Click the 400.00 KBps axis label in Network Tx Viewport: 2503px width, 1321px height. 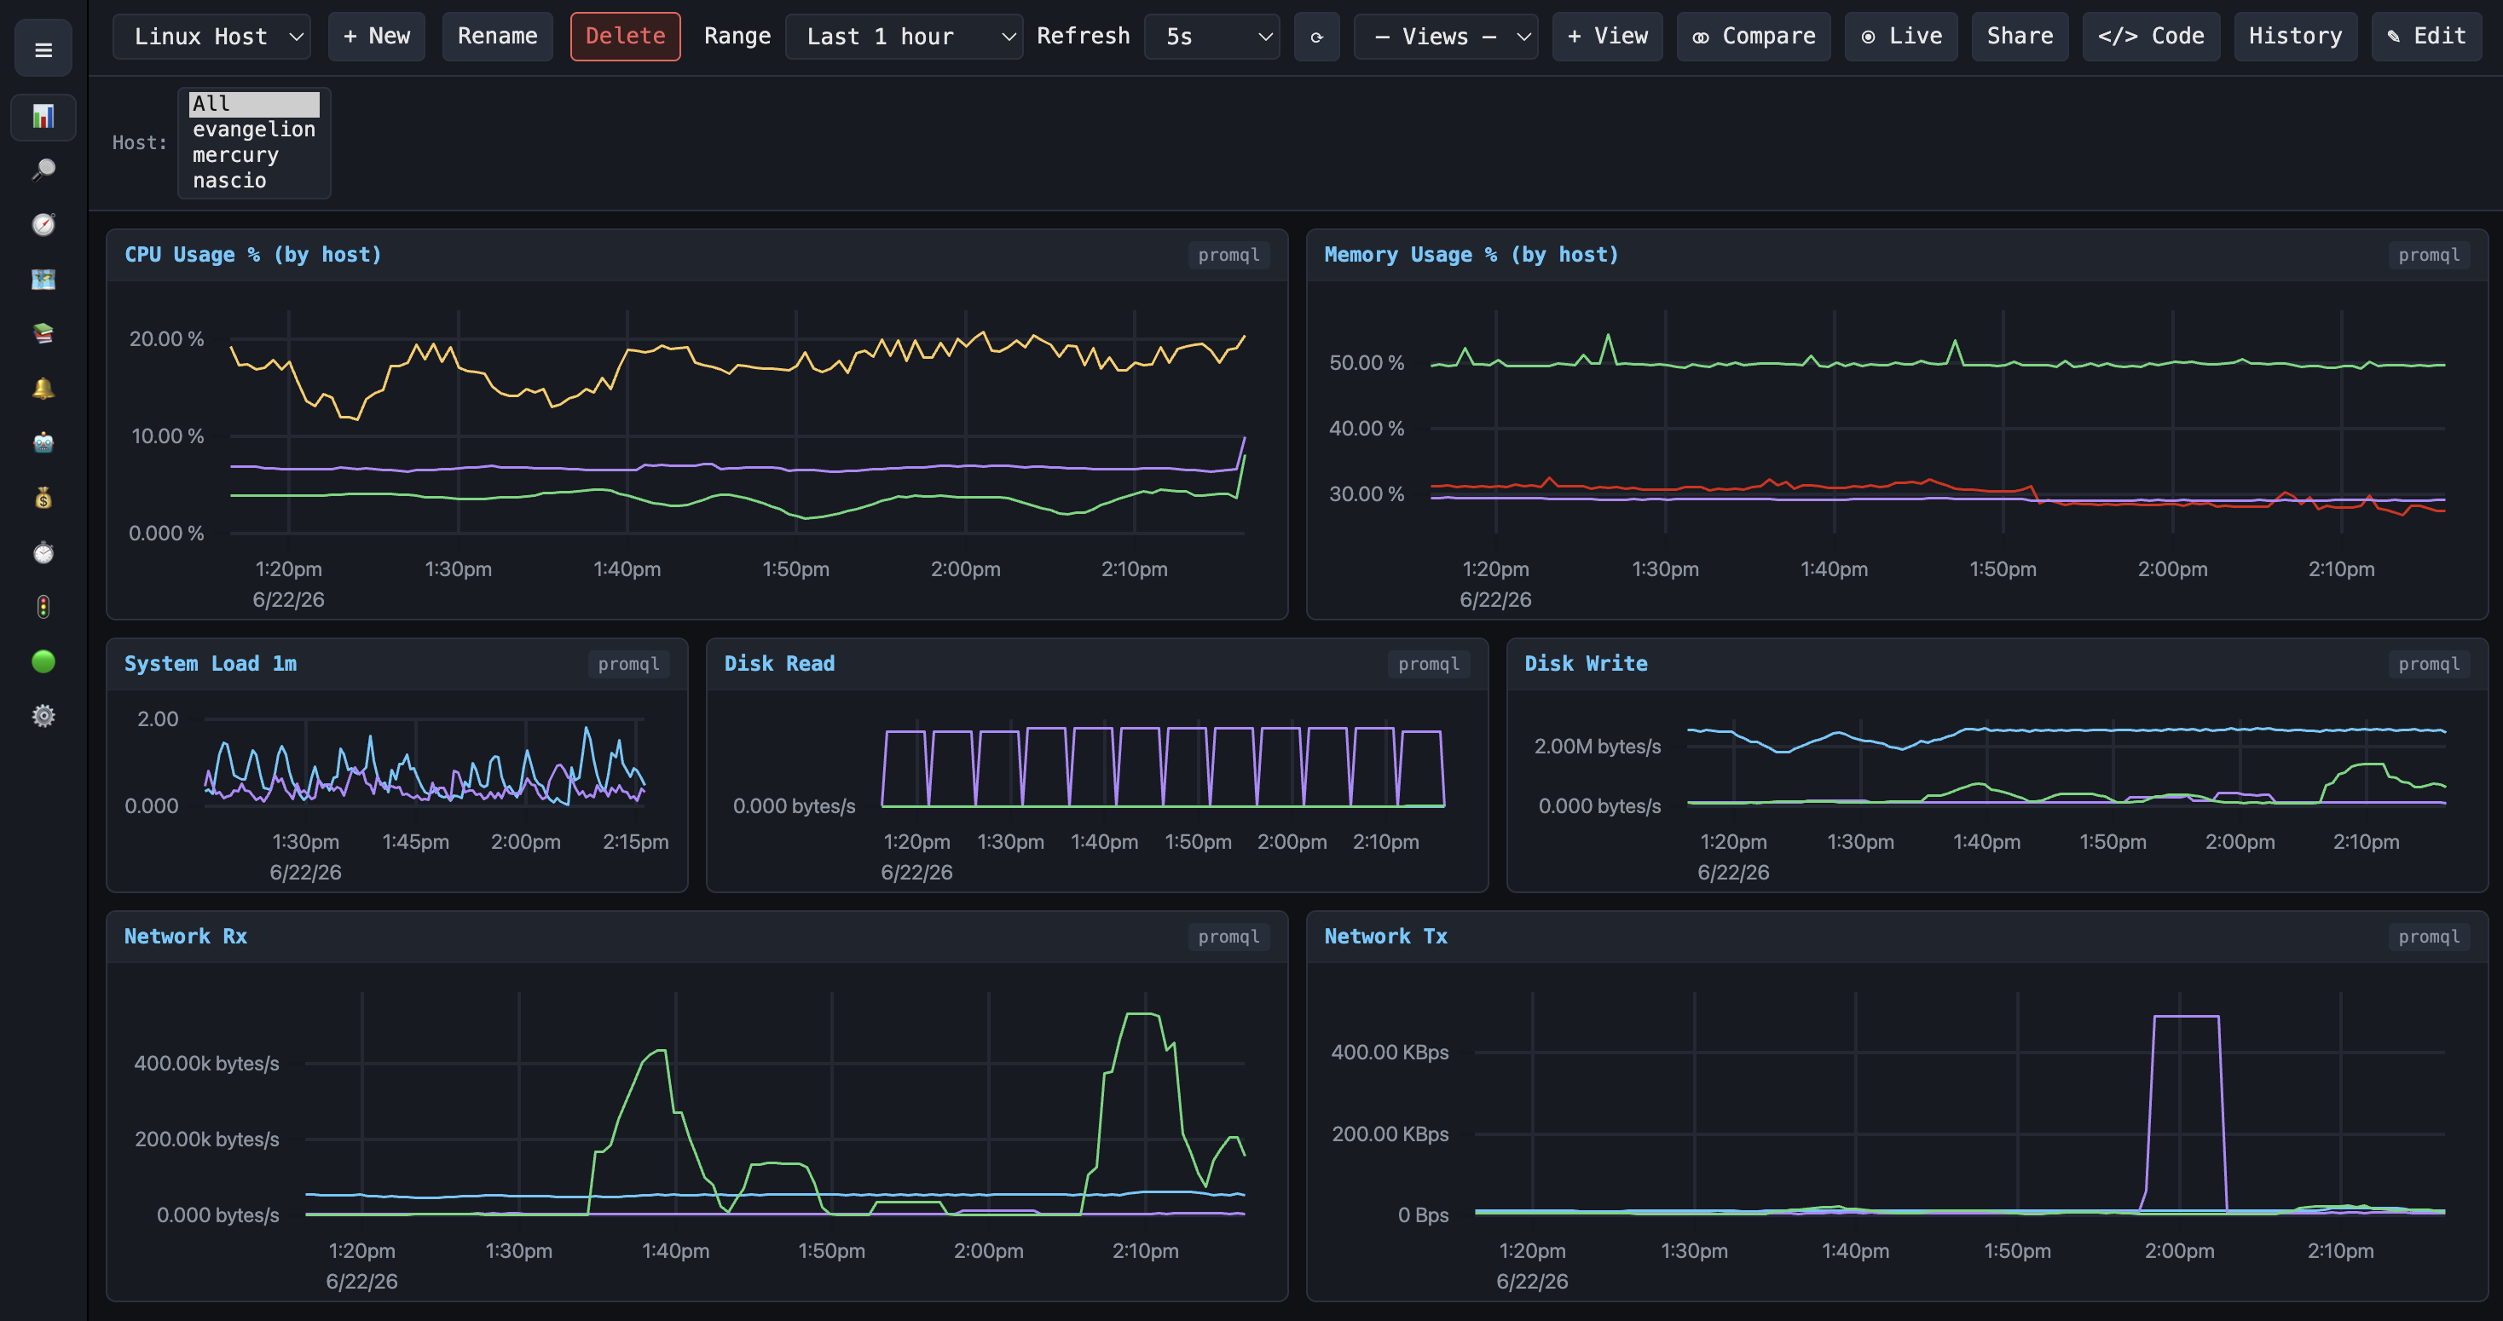[x=1390, y=1053]
